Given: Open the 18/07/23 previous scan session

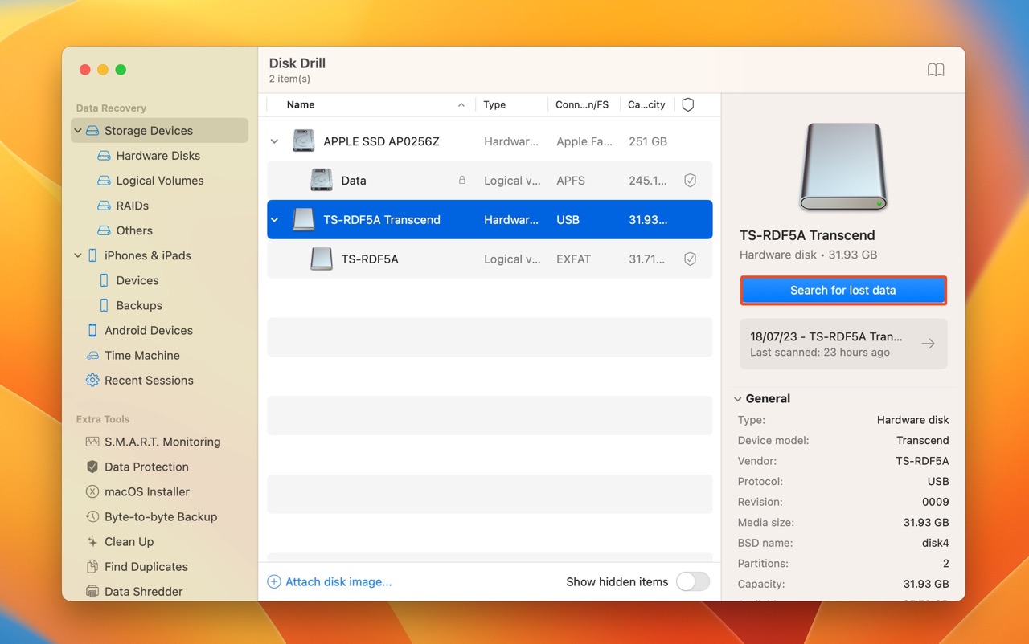Looking at the screenshot, I should 842,344.
